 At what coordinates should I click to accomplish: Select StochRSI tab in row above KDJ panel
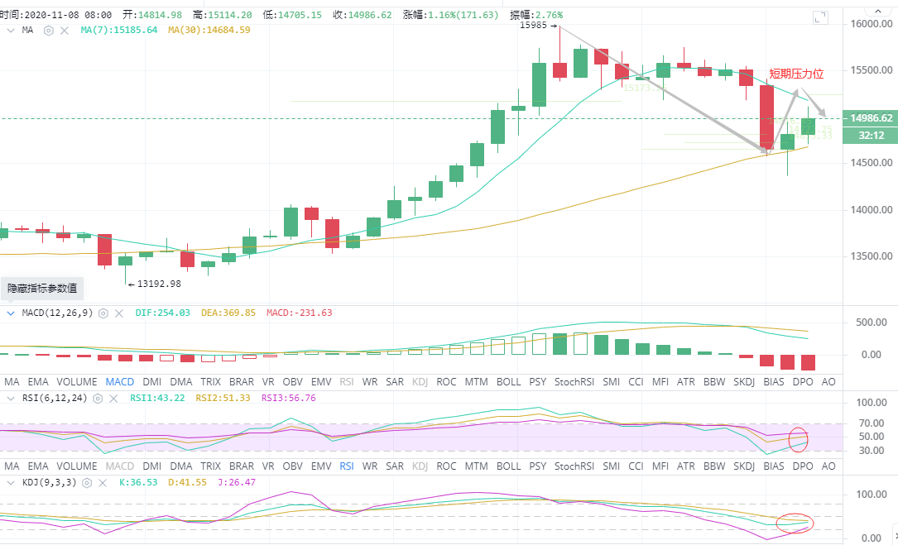click(x=574, y=466)
